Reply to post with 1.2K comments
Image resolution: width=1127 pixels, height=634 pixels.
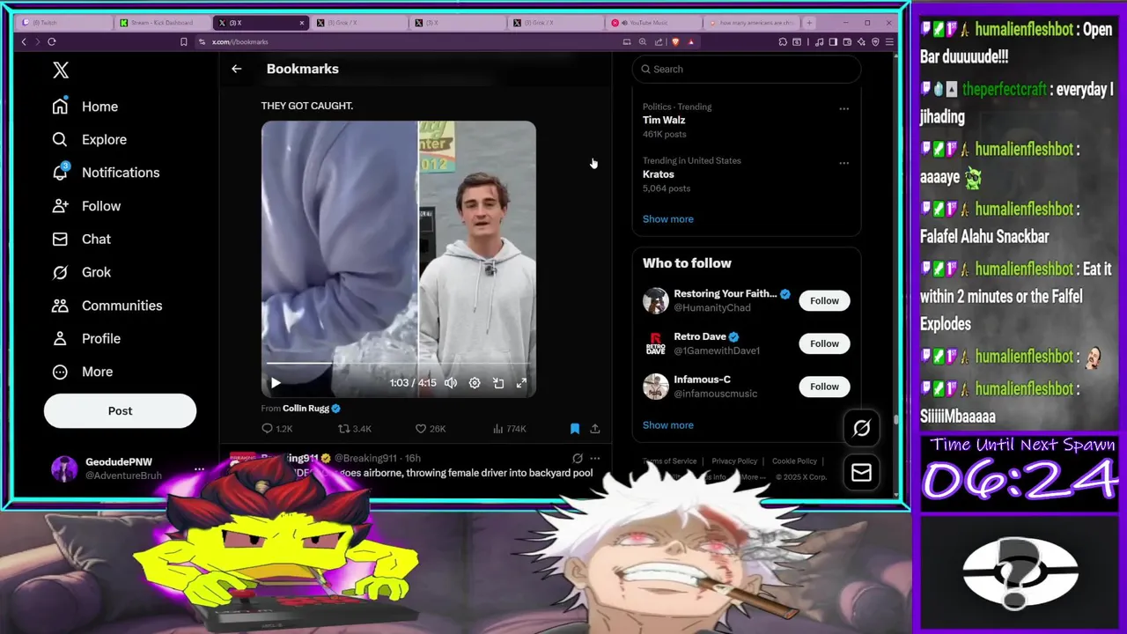click(x=276, y=429)
